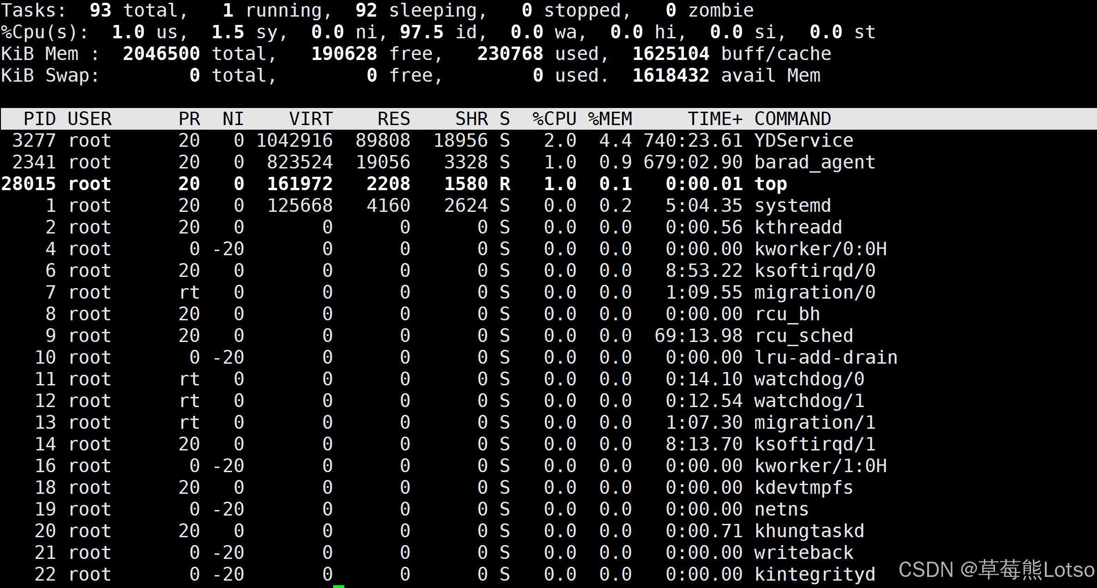The height and width of the screenshot is (588, 1097).
Task: Click the %MEM column header
Action: pyautogui.click(x=610, y=119)
